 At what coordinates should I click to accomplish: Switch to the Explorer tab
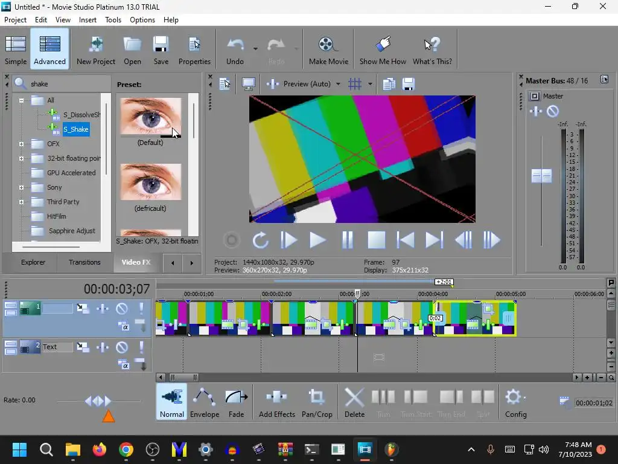pyautogui.click(x=33, y=262)
